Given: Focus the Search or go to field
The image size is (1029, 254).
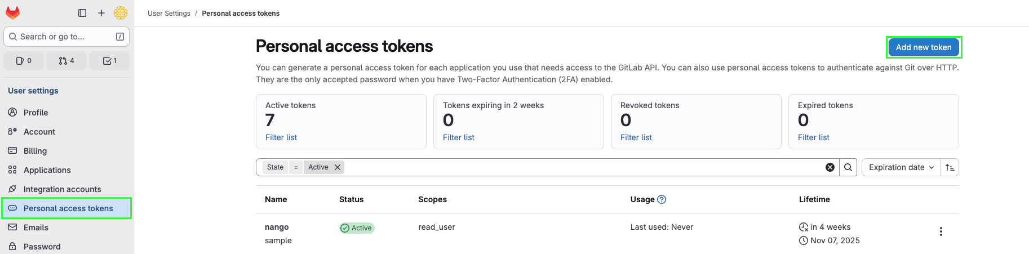Looking at the screenshot, I should pyautogui.click(x=62, y=37).
